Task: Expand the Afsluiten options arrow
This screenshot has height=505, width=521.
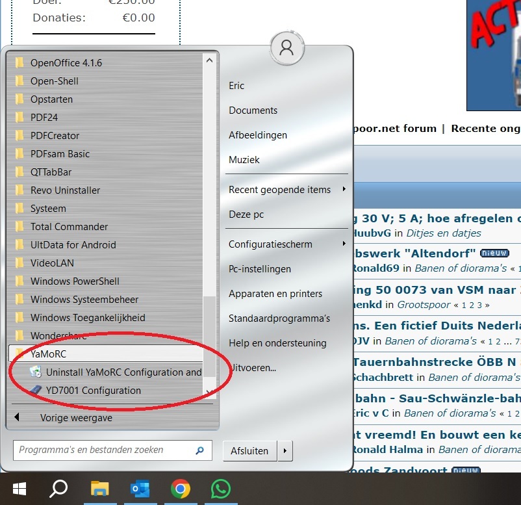Action: 285,451
